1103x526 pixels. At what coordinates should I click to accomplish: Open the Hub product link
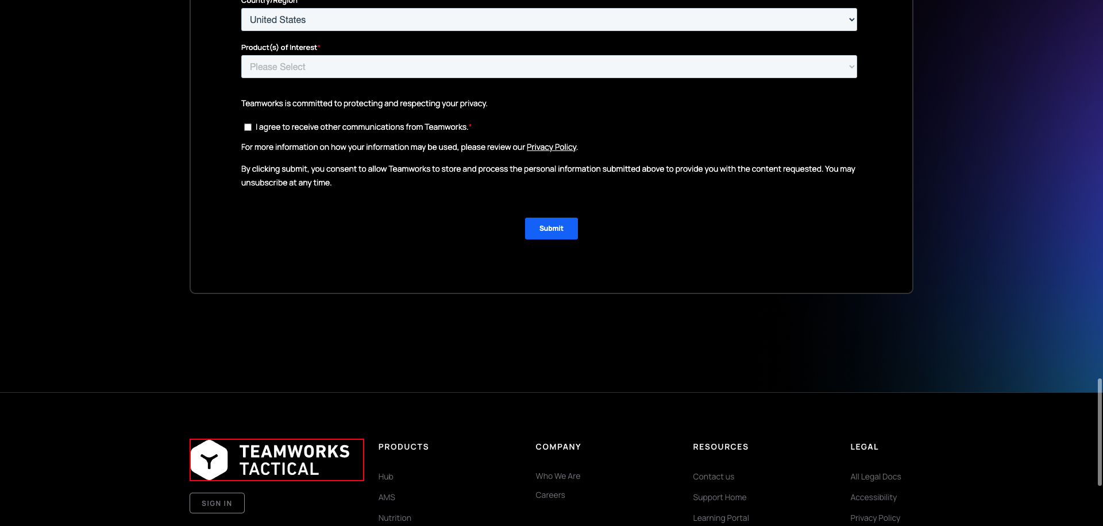[385, 476]
